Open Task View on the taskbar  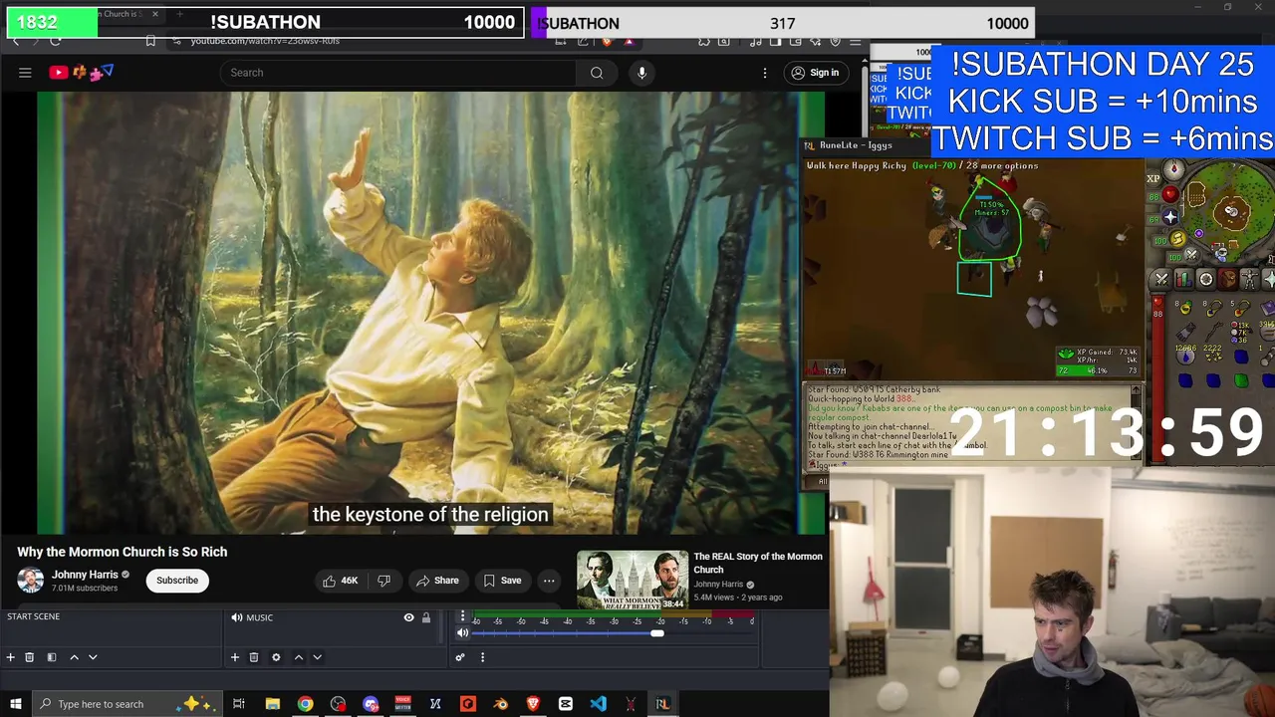tap(239, 704)
